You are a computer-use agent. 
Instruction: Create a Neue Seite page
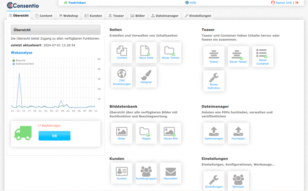coord(146,53)
